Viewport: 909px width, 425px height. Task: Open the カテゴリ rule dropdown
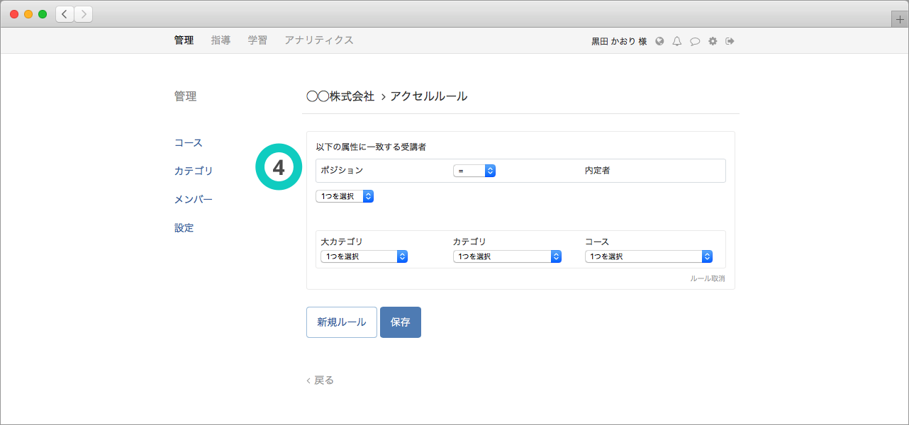pos(507,256)
